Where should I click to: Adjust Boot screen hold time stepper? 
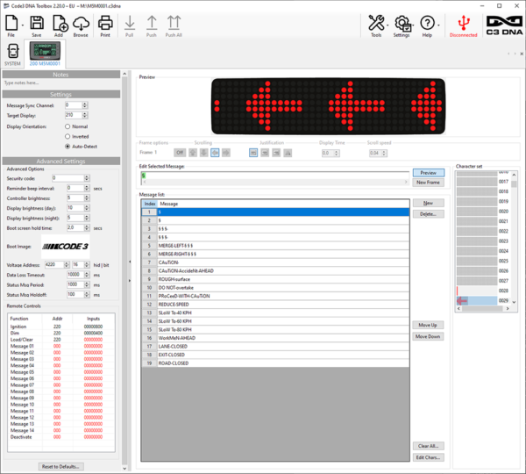[87, 227]
